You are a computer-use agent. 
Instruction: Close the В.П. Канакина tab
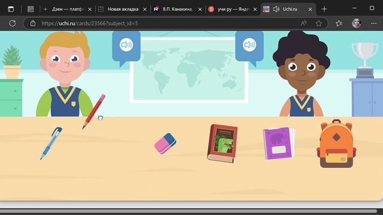pos(200,10)
